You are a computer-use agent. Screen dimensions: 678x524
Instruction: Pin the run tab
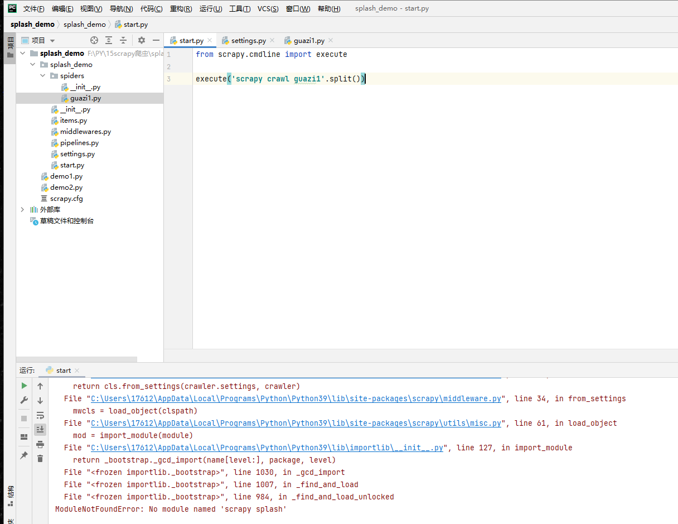tap(24, 455)
